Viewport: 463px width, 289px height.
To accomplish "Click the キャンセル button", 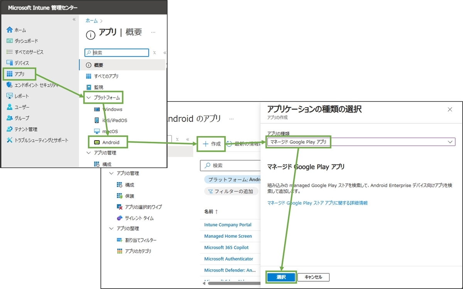I will pos(313,277).
